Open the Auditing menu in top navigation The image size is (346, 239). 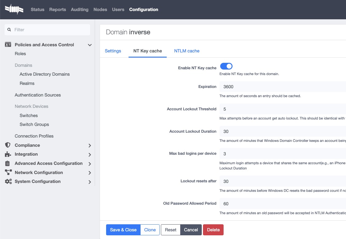click(x=80, y=9)
